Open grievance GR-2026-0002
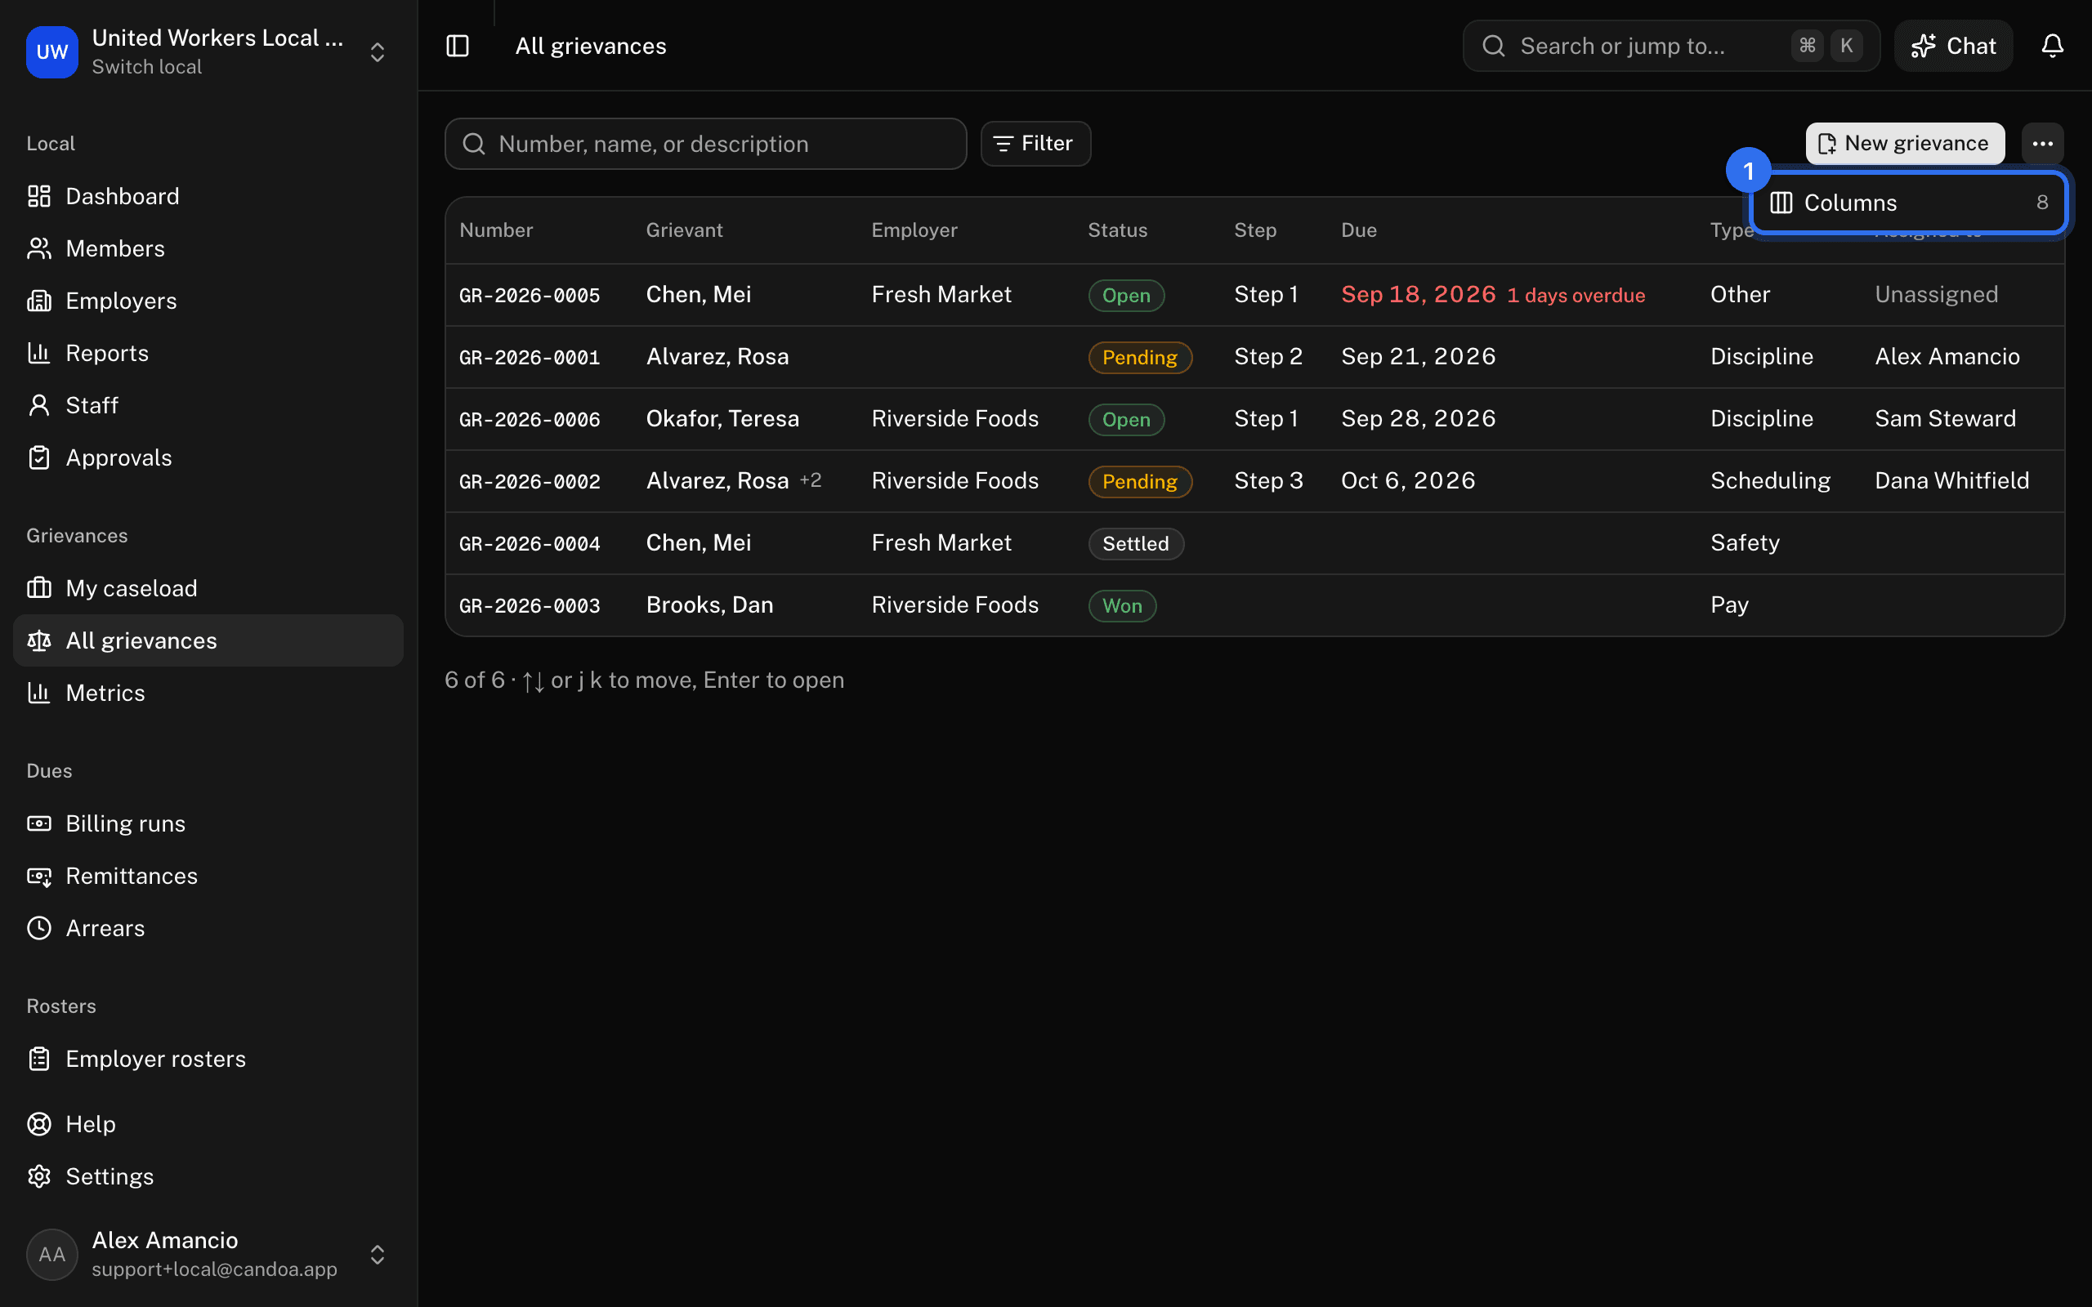The height and width of the screenshot is (1307, 2092). tap(529, 482)
